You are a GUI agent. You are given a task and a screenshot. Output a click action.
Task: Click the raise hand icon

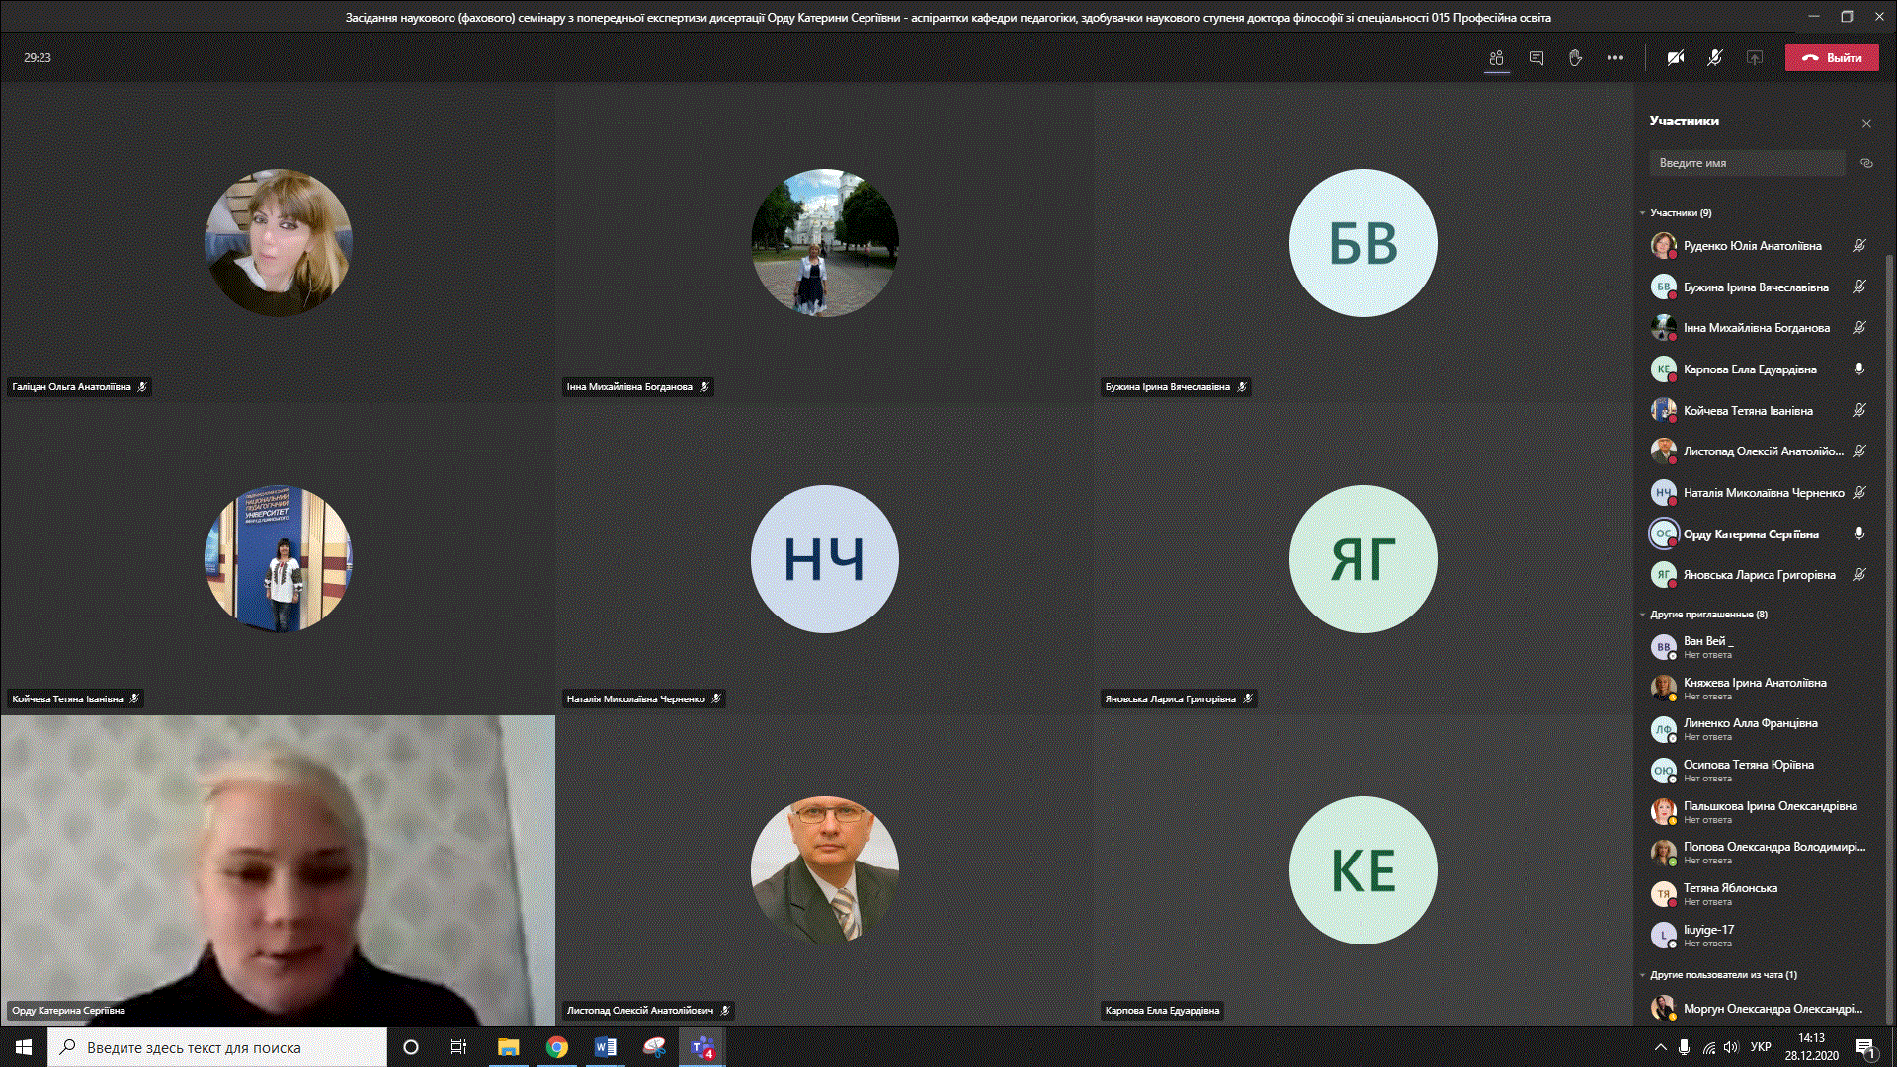(x=1575, y=58)
